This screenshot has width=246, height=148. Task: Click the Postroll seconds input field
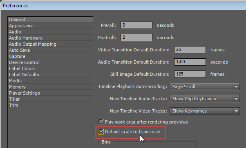point(136,38)
